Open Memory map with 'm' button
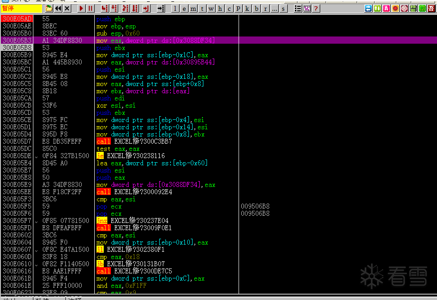437x300 pixels. 193,9
